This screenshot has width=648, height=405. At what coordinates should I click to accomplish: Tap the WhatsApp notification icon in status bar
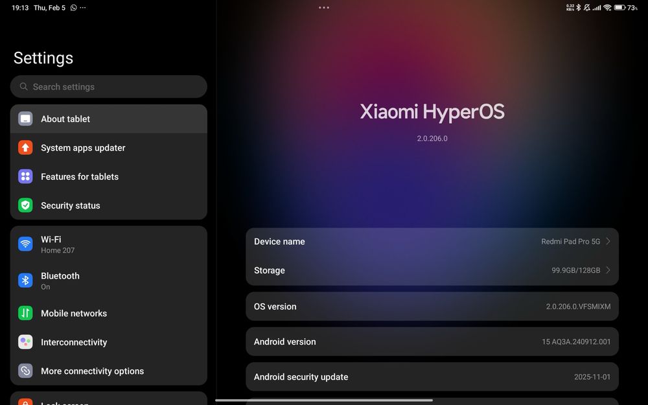[x=74, y=7]
